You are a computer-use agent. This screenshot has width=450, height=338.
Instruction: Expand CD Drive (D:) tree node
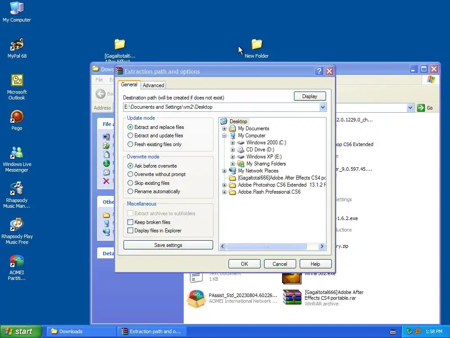tap(233, 150)
